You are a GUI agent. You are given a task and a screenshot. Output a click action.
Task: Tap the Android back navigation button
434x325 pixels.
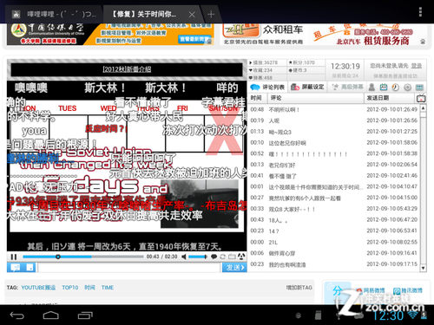pos(17,315)
